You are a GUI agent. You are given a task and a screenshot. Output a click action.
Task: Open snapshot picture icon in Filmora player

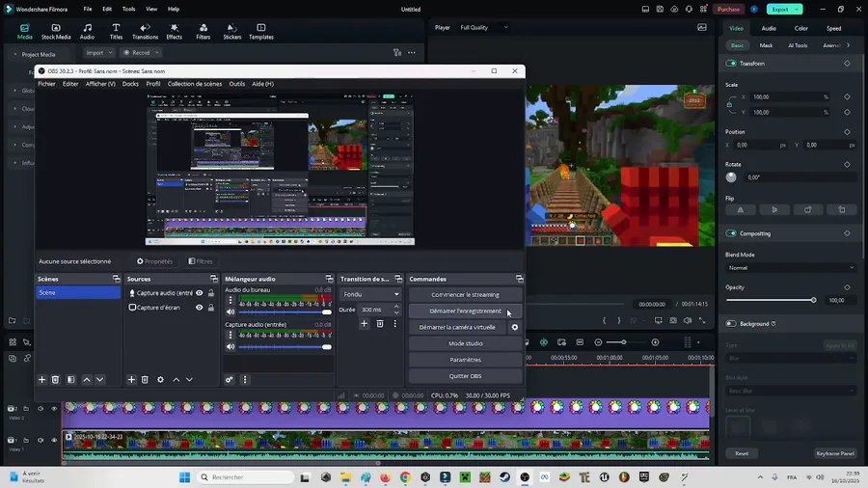click(x=702, y=27)
